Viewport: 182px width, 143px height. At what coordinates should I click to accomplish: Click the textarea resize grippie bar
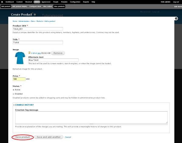pyautogui.click(x=91, y=124)
